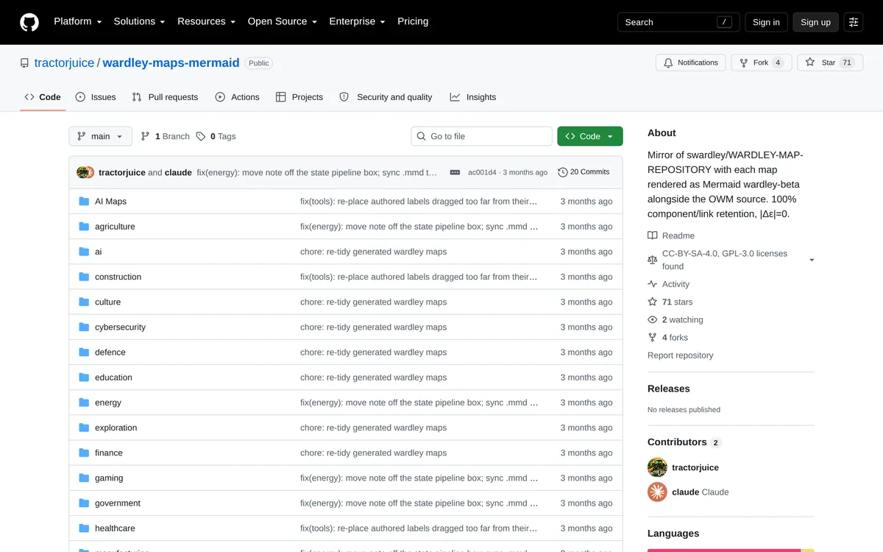Switch to the Insights tab
Screen dimensions: 883x552
(473, 97)
